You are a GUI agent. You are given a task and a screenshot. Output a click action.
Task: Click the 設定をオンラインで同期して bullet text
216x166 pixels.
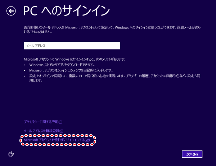(x=115, y=78)
